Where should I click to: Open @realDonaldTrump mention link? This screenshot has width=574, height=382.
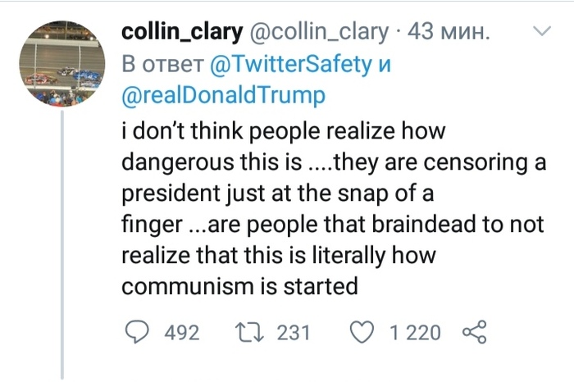[x=223, y=95]
